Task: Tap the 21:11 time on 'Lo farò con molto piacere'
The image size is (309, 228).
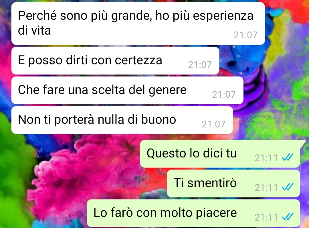Action: coord(266,217)
